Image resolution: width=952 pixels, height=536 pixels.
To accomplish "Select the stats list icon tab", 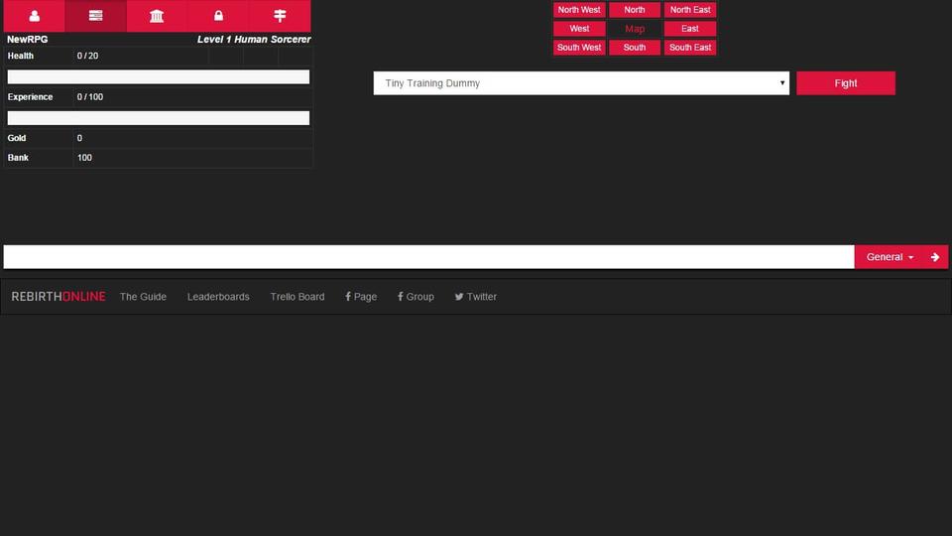I will 95,16.
